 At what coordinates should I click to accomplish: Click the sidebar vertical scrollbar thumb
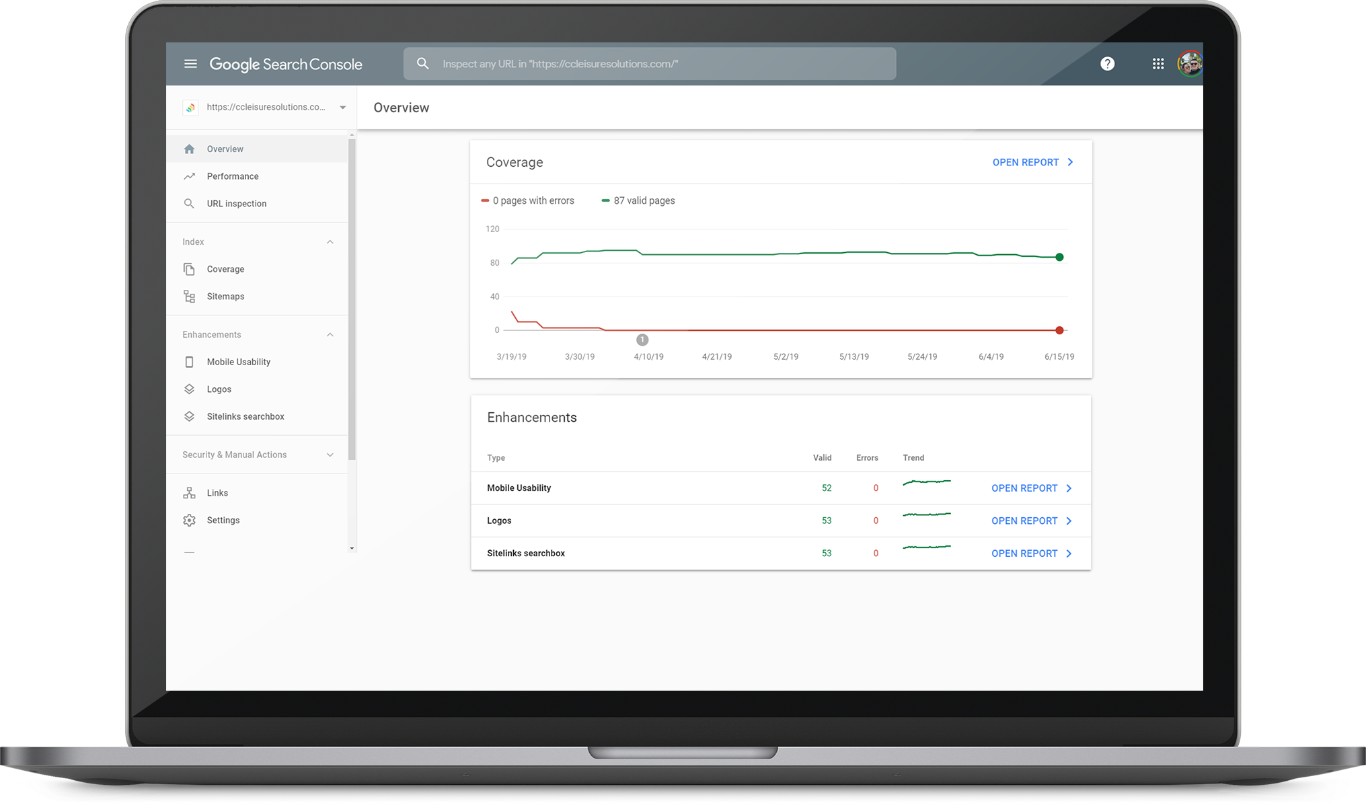click(352, 300)
